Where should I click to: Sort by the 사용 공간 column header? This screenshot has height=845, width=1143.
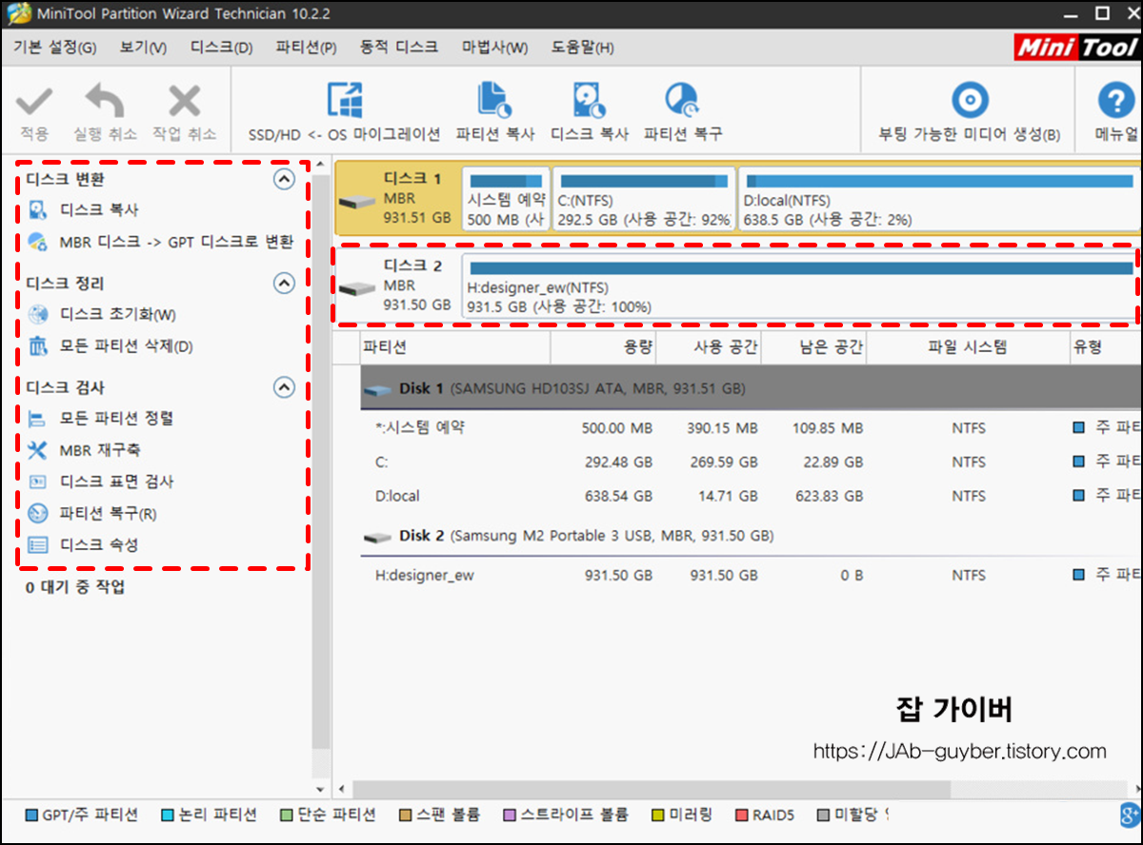[x=710, y=348]
